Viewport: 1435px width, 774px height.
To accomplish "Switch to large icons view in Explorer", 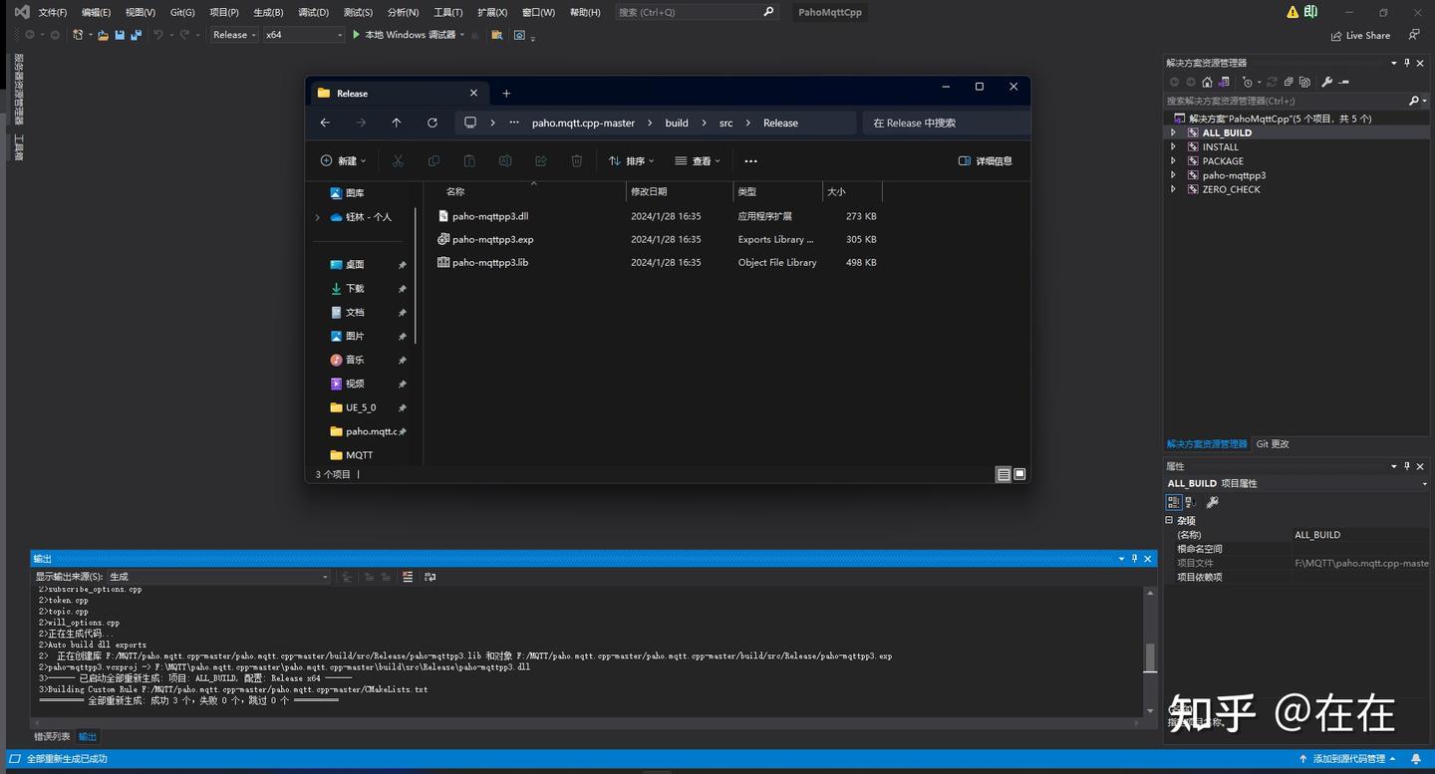I will 1019,474.
